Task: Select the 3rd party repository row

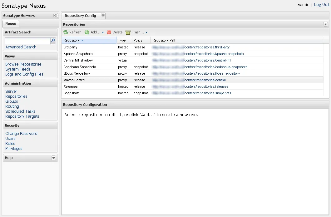Action: click(x=192, y=47)
